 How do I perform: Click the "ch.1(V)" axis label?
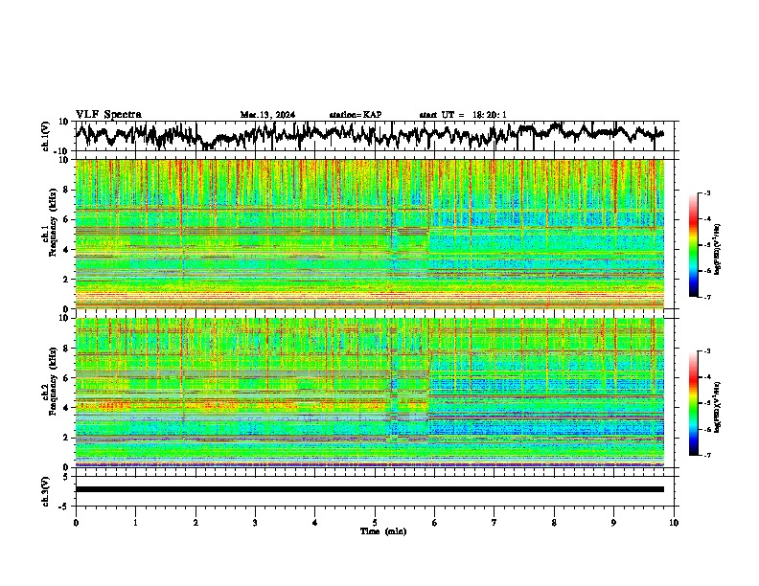(45, 136)
